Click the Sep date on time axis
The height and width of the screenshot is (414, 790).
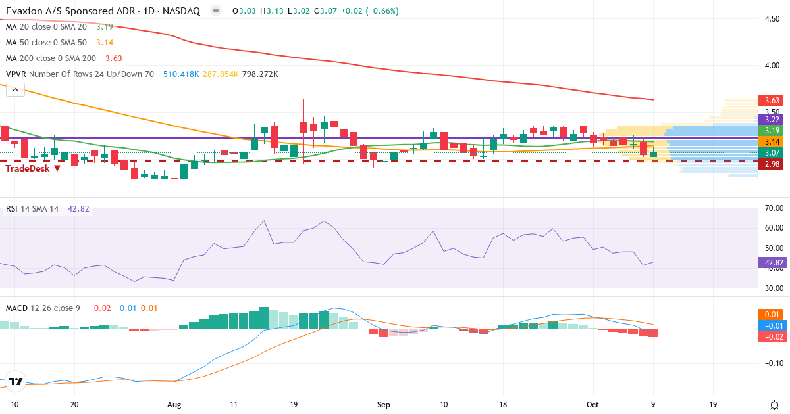382,404
